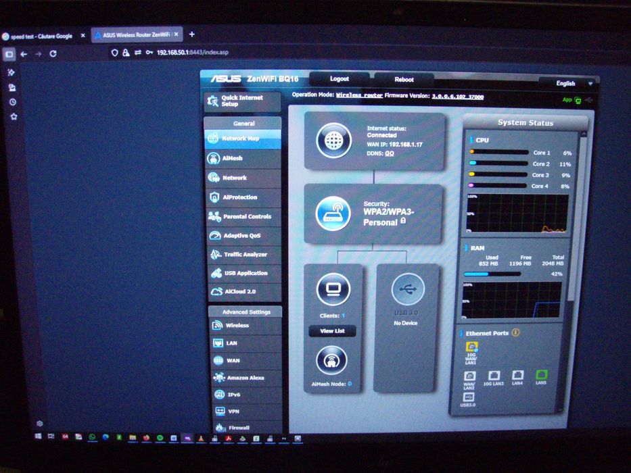The height and width of the screenshot is (473, 631).
Task: Click the CPU usage graph
Action: pos(517,214)
